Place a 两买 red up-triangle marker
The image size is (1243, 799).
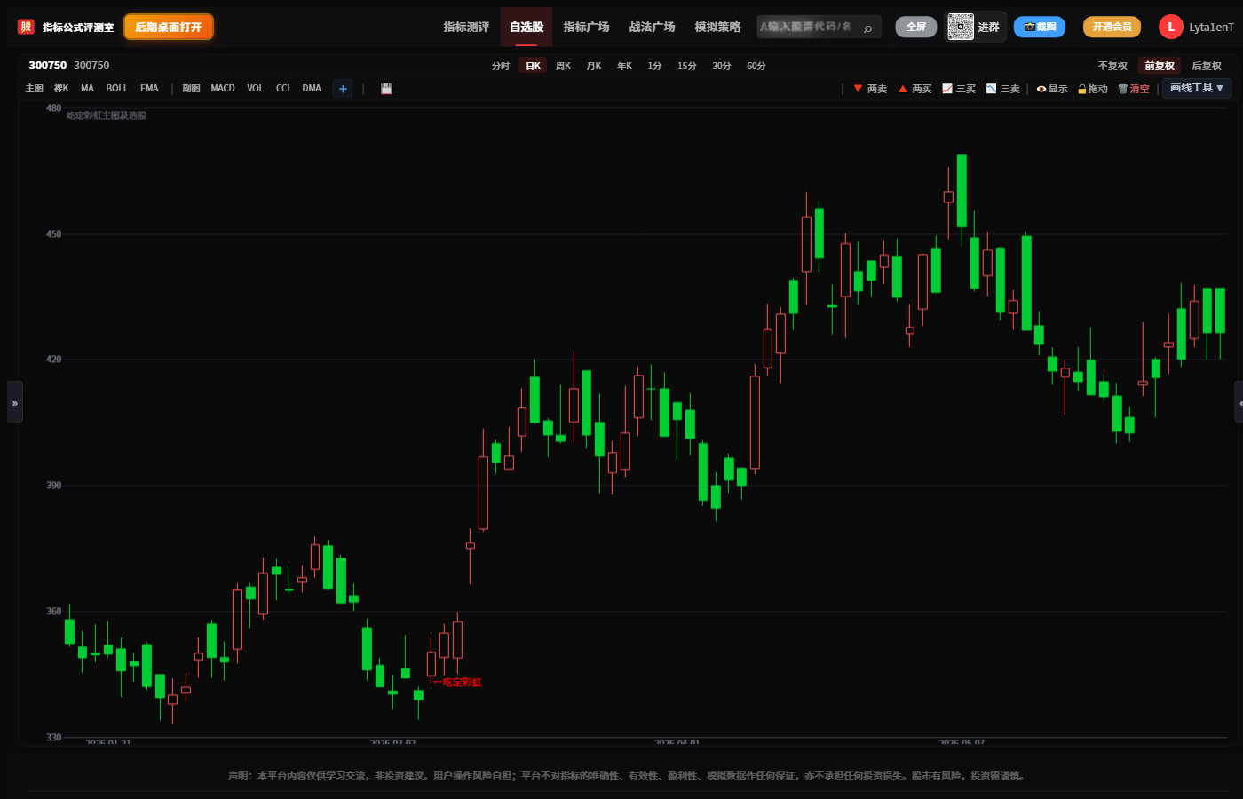point(914,89)
